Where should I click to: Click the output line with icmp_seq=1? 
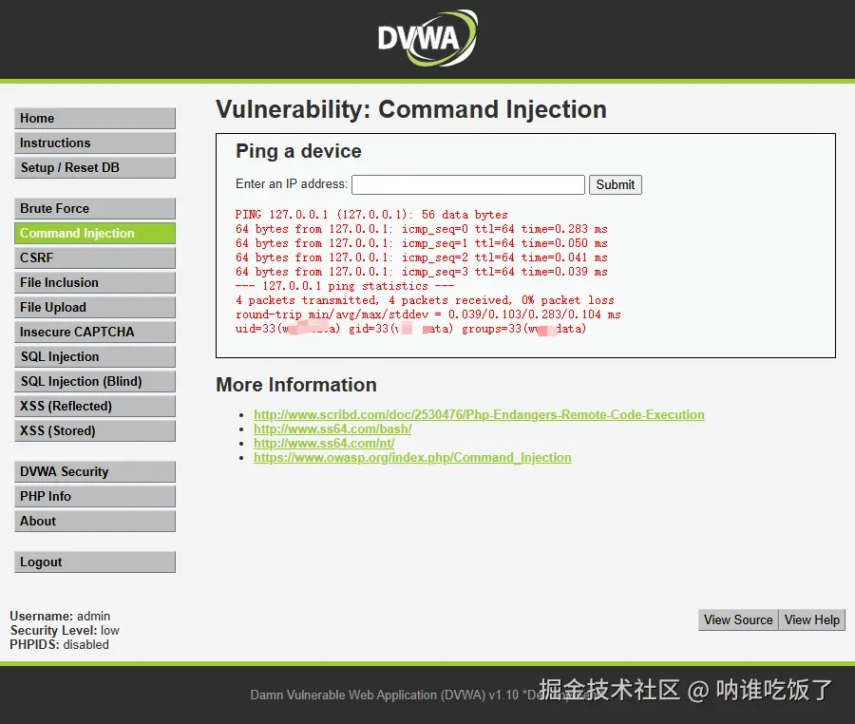click(x=422, y=243)
